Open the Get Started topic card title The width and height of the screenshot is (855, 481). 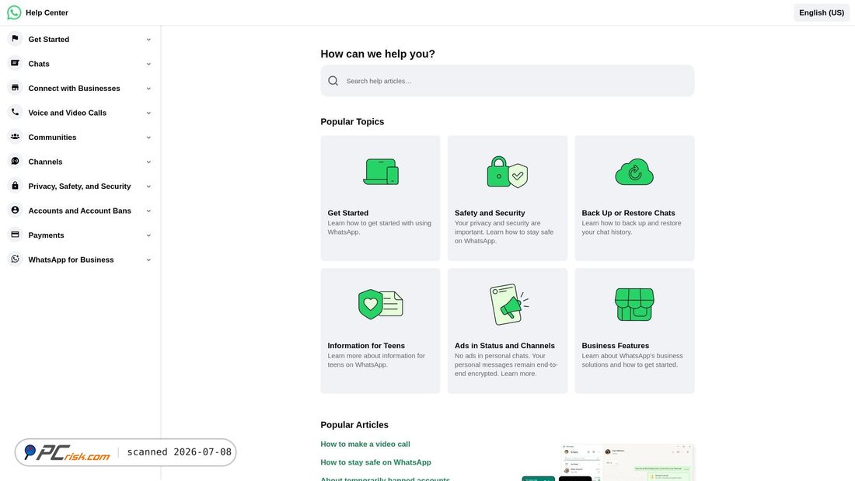tap(348, 213)
